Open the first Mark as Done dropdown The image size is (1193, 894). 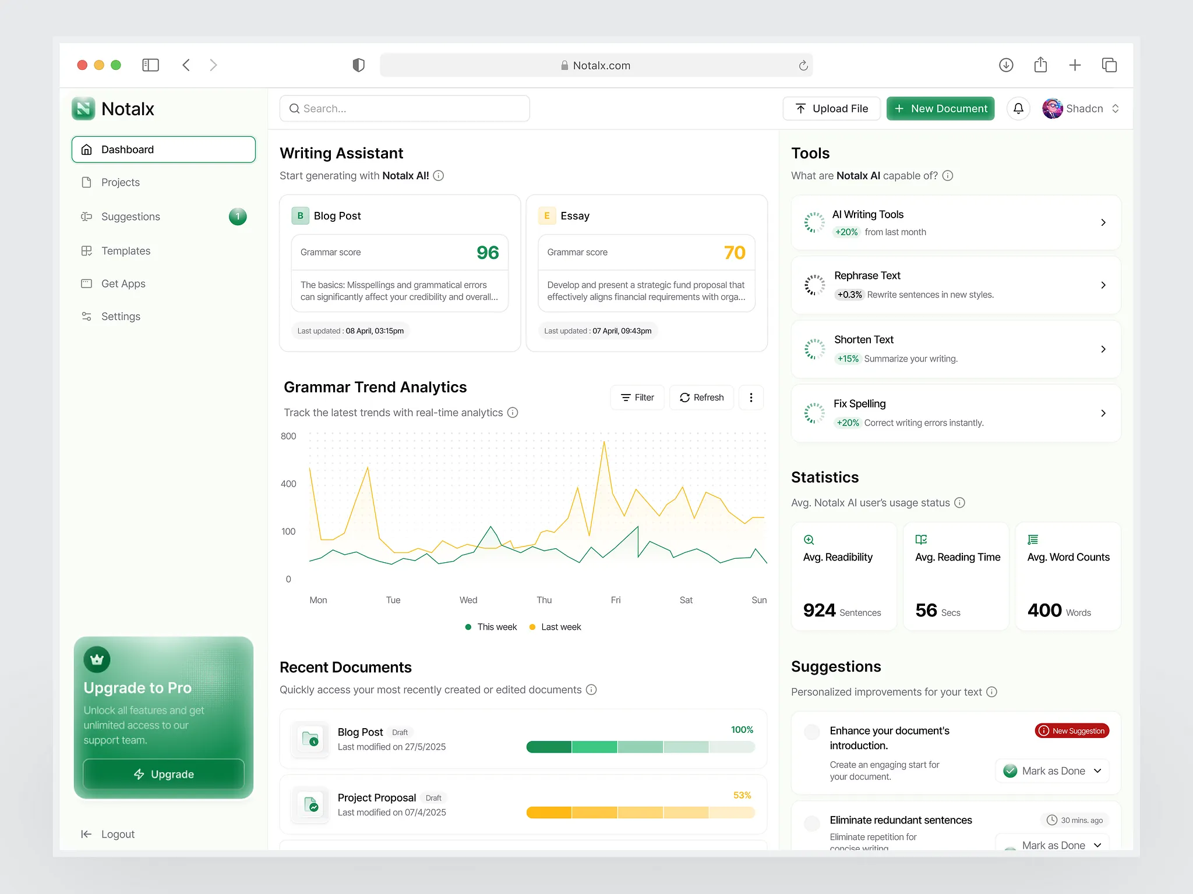click(x=1097, y=771)
